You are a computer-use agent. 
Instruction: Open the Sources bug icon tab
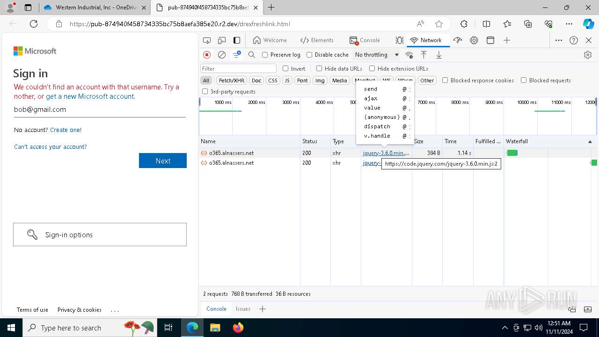(x=399, y=40)
